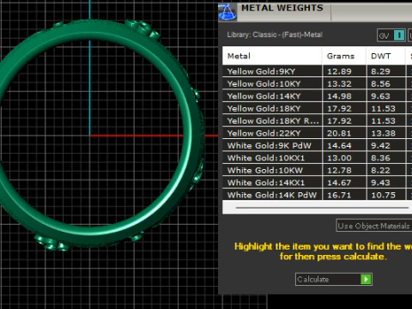The height and width of the screenshot is (309, 412).
Task: Click the 8.29 DWT cell
Action: 385,71
